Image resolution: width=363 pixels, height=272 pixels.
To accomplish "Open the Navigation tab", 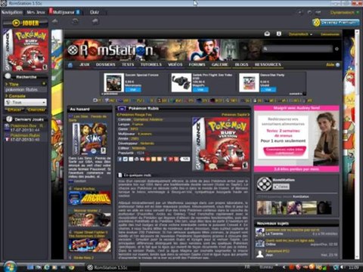I will pos(12,12).
